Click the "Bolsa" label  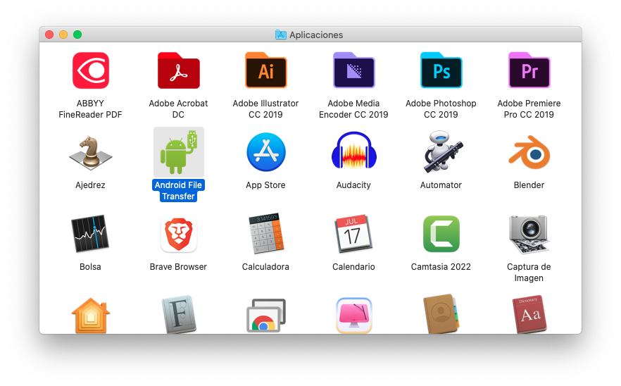click(x=90, y=267)
